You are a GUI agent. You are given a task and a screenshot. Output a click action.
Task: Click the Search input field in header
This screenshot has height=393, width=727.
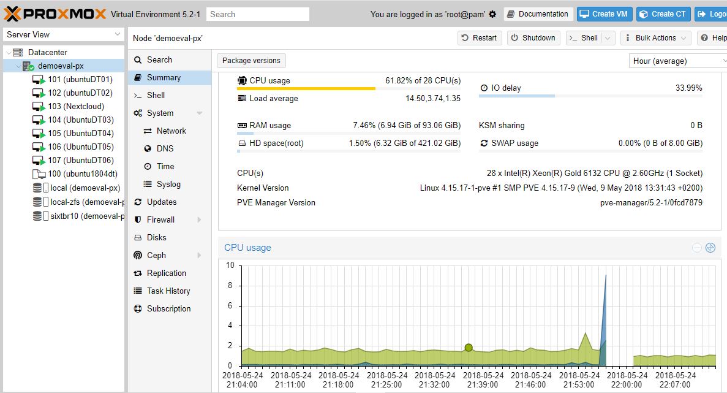point(258,14)
